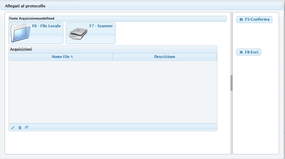This screenshot has height=159, width=285.
Task: Choose the 'F6 - File Locale' text
Action: [46, 26]
